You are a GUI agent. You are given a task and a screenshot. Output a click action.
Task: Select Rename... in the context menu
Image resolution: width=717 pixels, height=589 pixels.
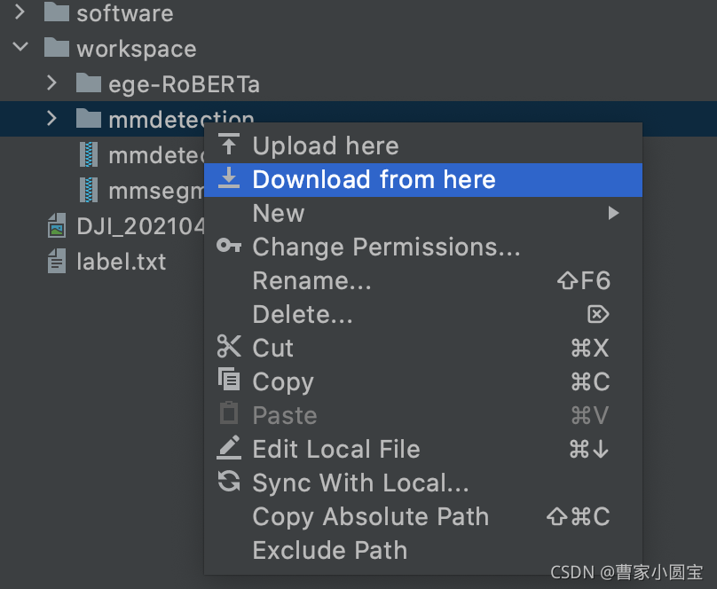423,281
